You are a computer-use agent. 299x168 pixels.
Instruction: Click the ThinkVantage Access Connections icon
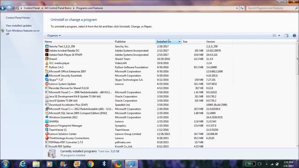point(47,138)
